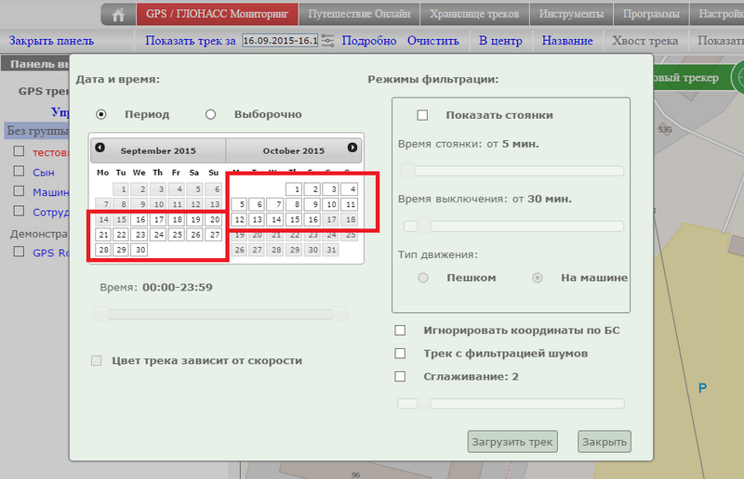Image resolution: width=744 pixels, height=479 pixels.
Task: Click the settings sliders icon beside date field
Action: 327,41
